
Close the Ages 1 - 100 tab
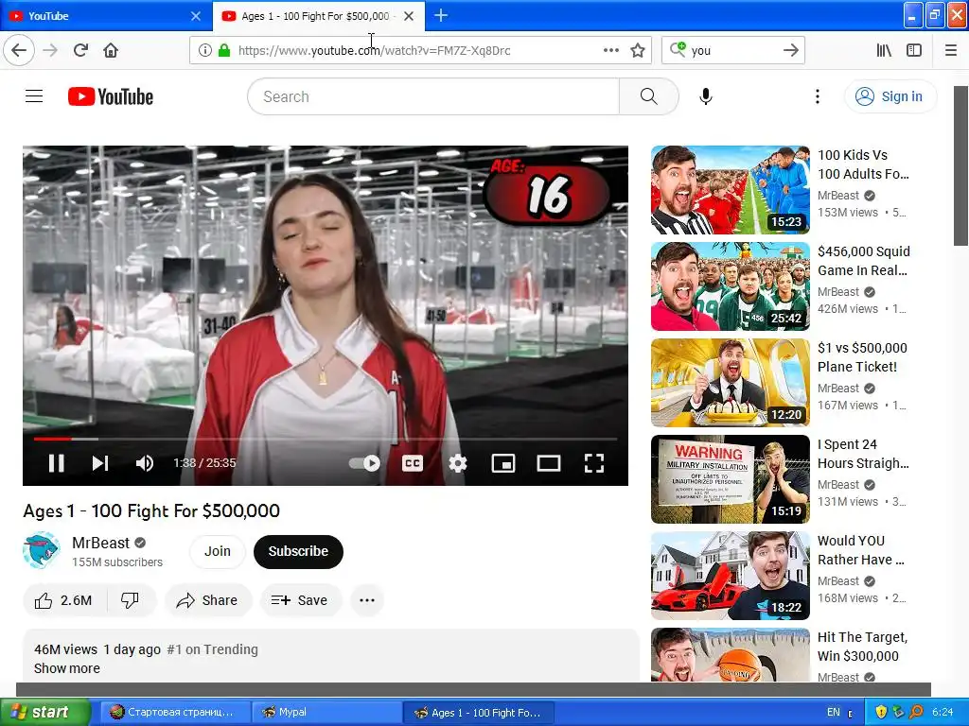[409, 16]
